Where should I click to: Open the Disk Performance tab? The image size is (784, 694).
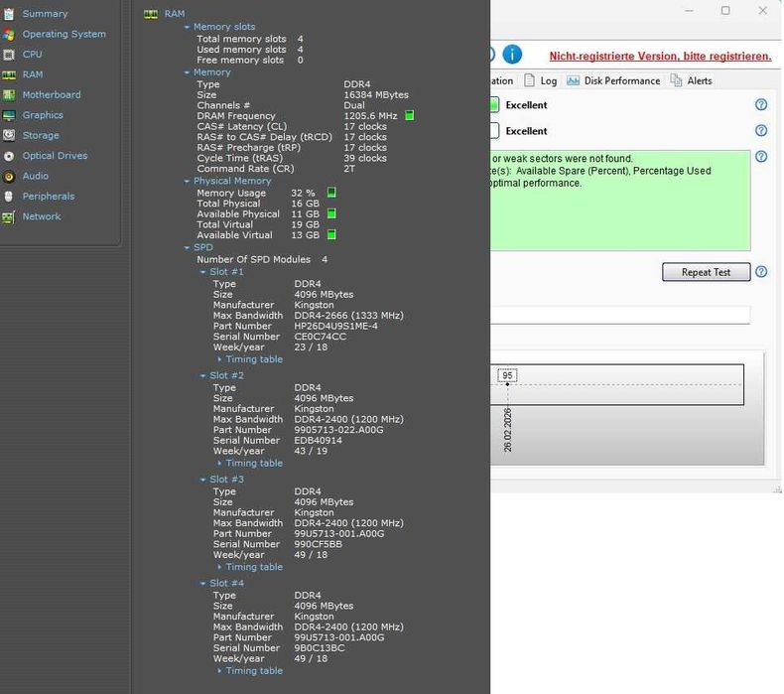(613, 80)
